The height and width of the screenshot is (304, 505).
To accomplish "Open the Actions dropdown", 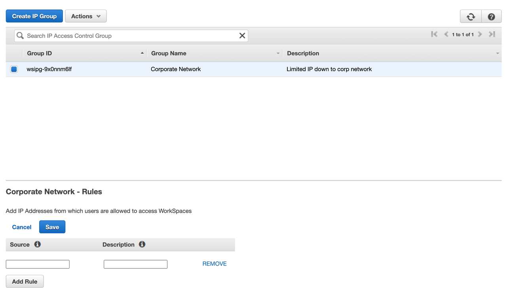I will (85, 16).
